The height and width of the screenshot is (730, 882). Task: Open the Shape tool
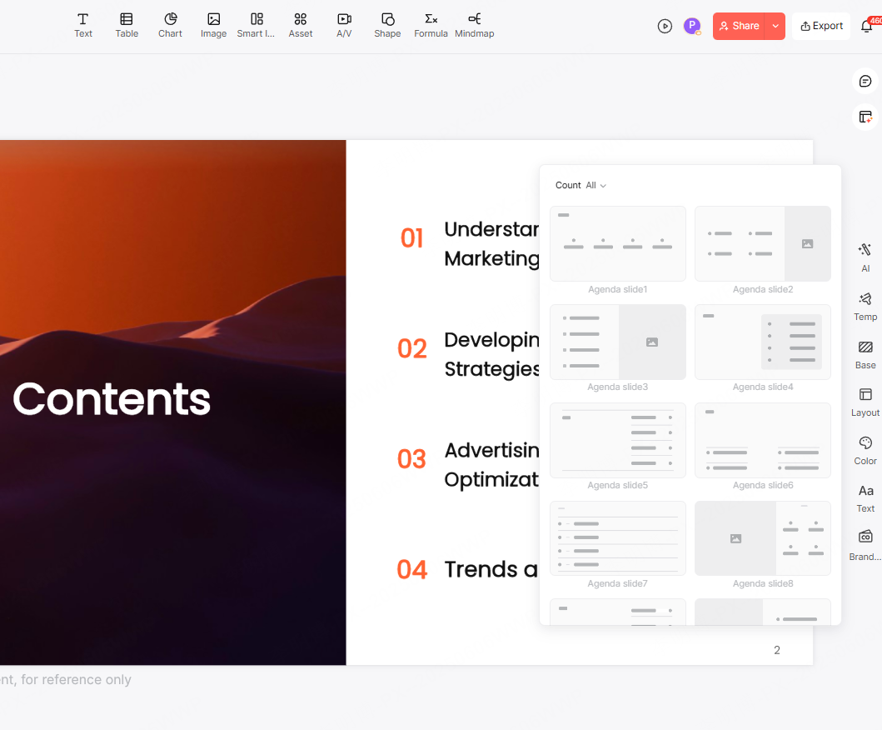click(x=387, y=24)
